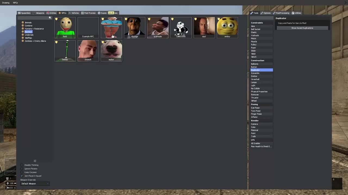The height and width of the screenshot is (195, 348).
Task: Collapse the Render tool category
Action: click(261, 121)
